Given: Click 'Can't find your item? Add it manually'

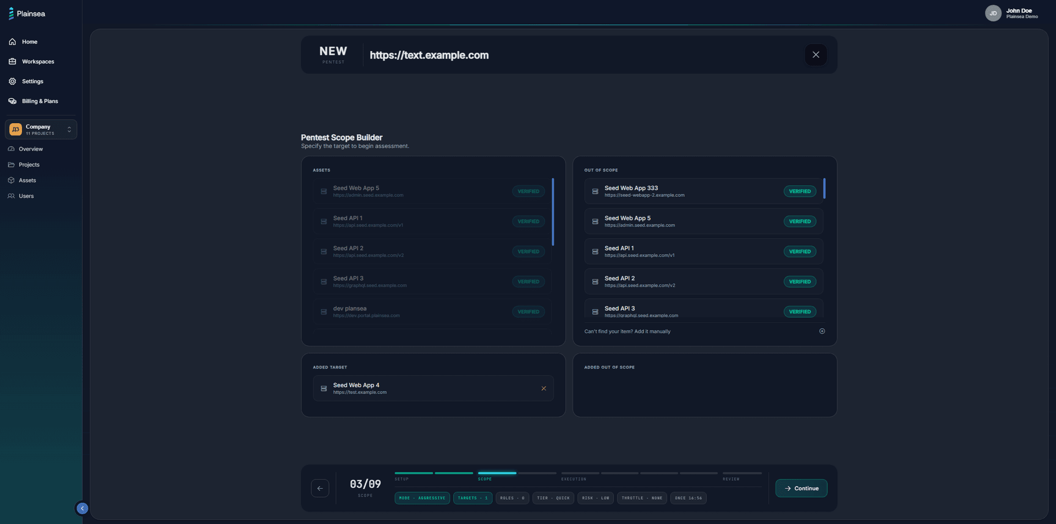Looking at the screenshot, I should (628, 332).
